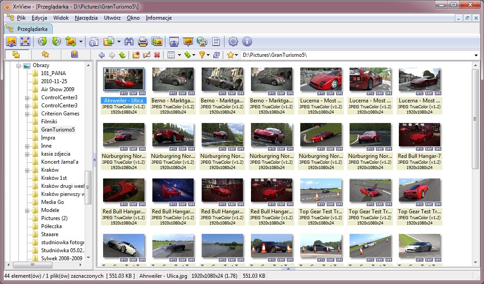Select the Przeglądarka tab
484x284 pixels.
pos(28,29)
